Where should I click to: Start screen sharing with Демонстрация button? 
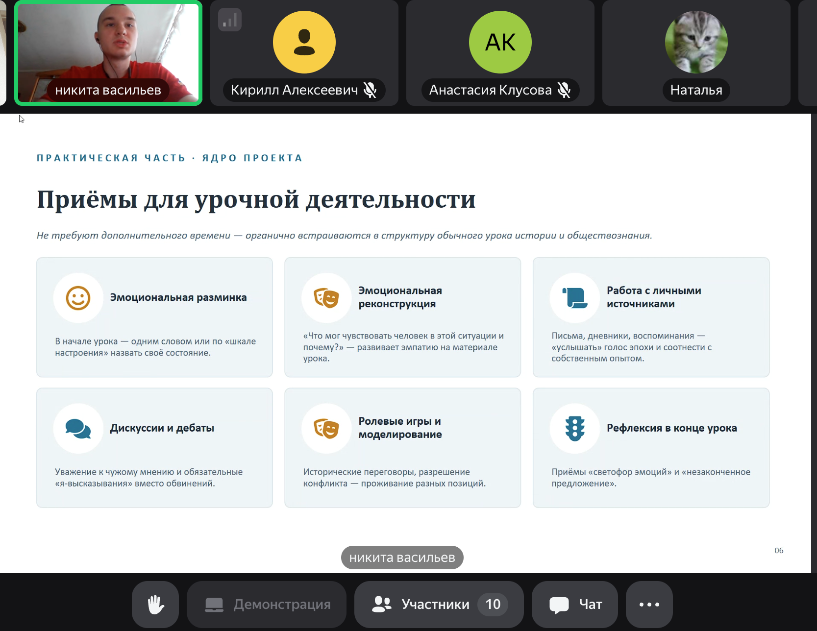click(267, 604)
